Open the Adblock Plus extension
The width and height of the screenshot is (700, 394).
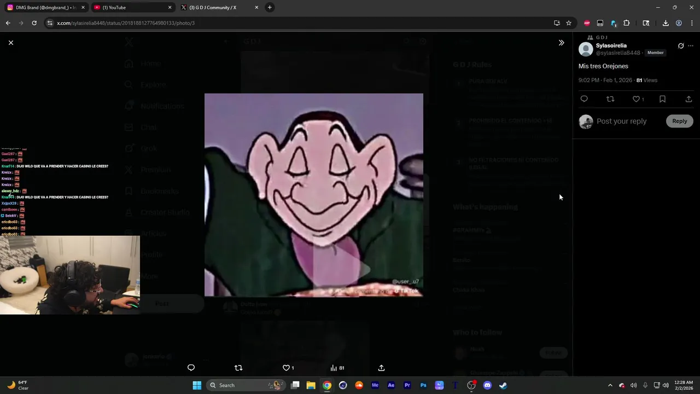click(587, 23)
